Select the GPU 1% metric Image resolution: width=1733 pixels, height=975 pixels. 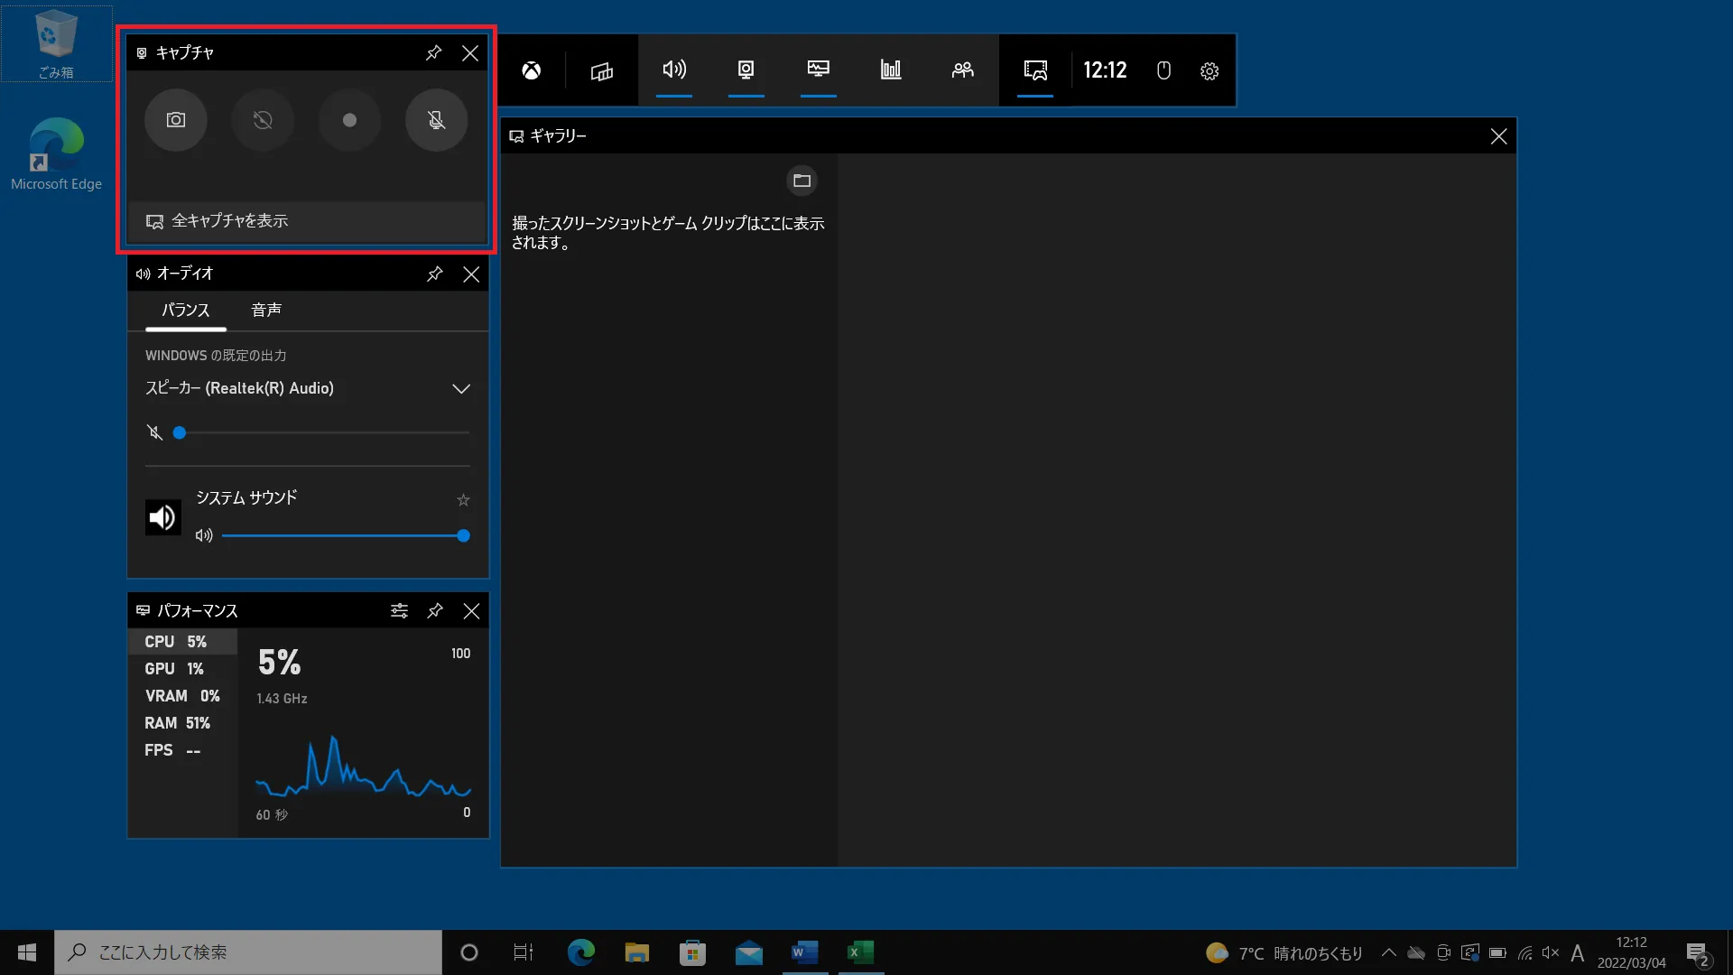click(x=183, y=669)
